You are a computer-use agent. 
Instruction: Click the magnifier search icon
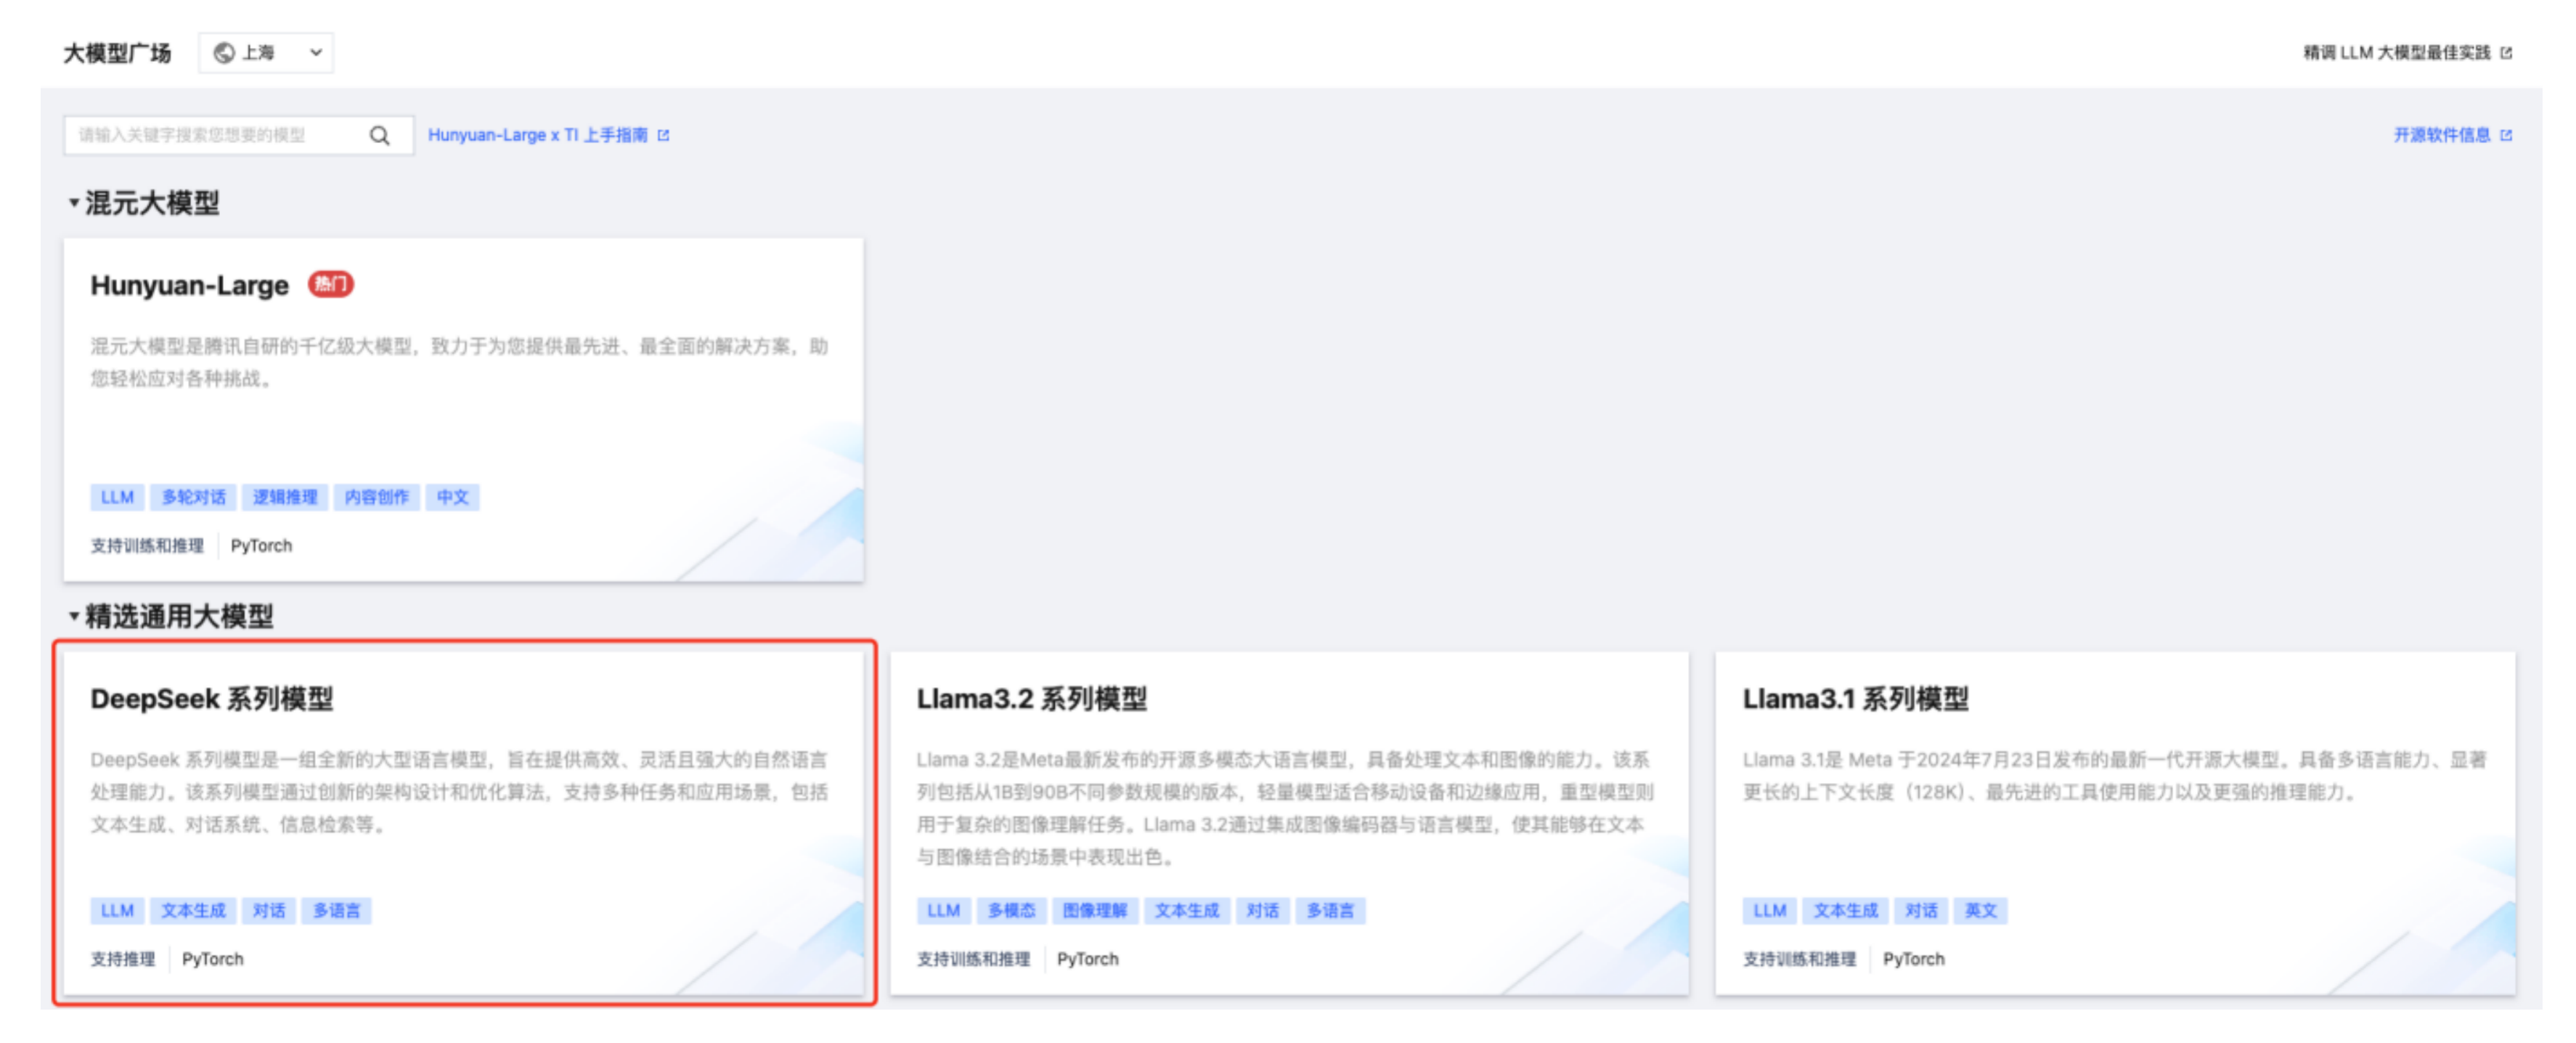380,135
